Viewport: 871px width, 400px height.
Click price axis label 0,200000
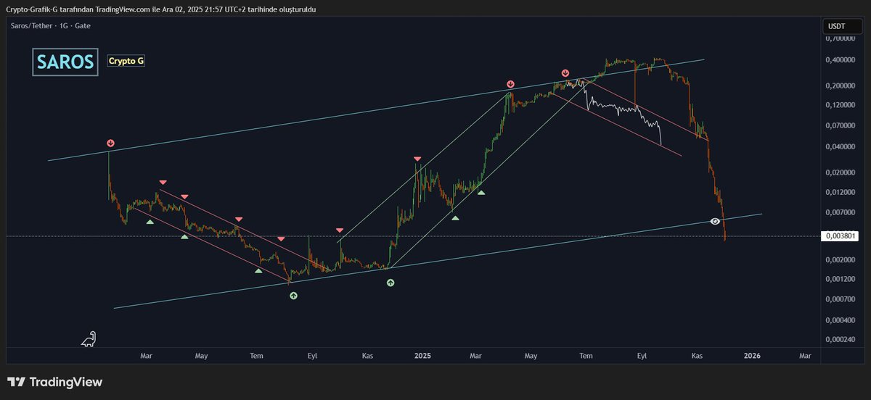point(841,86)
